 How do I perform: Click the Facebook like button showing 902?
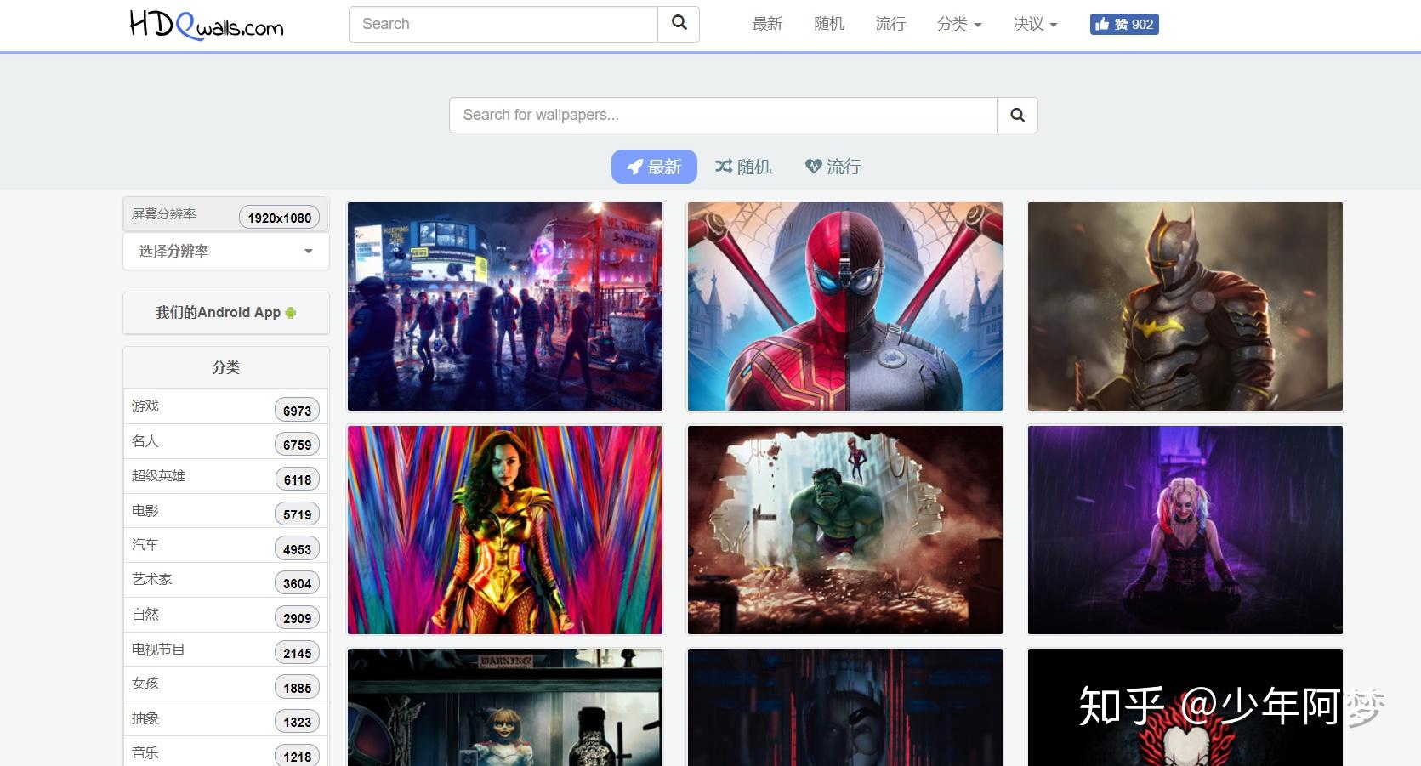tap(1124, 24)
